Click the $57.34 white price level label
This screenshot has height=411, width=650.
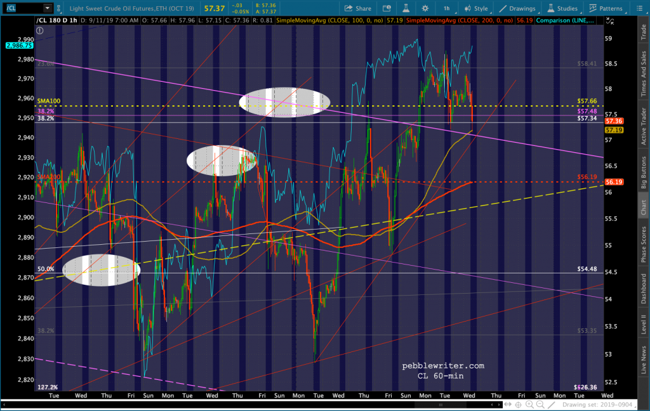587,119
